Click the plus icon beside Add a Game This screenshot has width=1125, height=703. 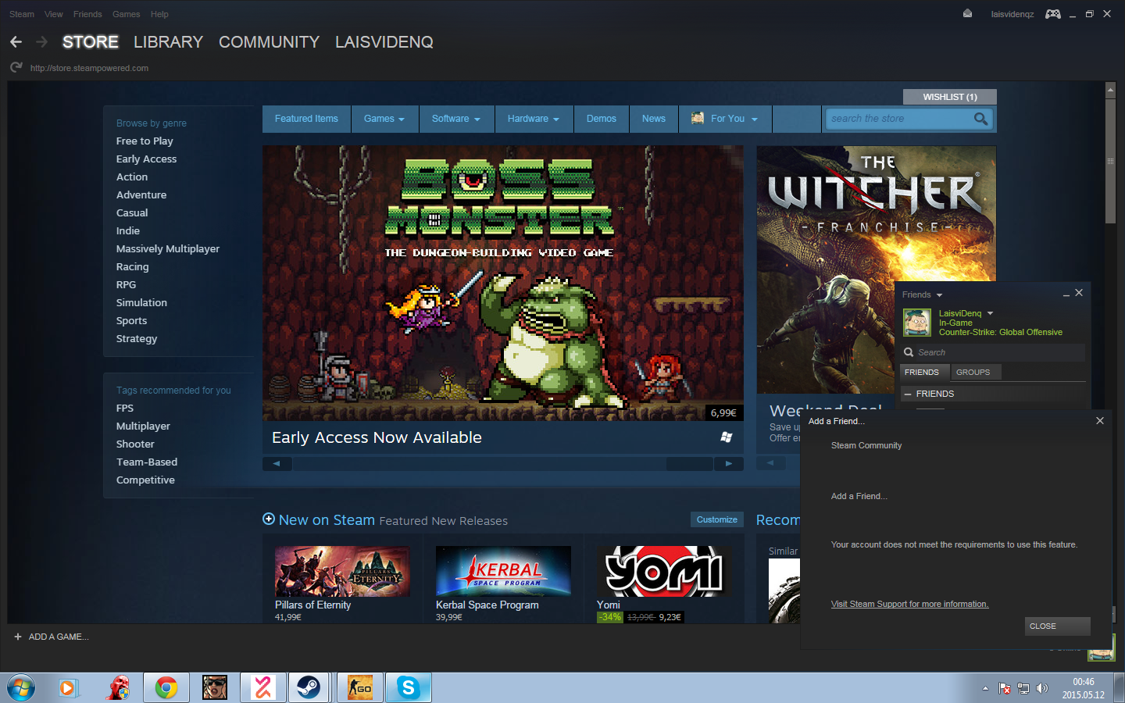coord(18,637)
